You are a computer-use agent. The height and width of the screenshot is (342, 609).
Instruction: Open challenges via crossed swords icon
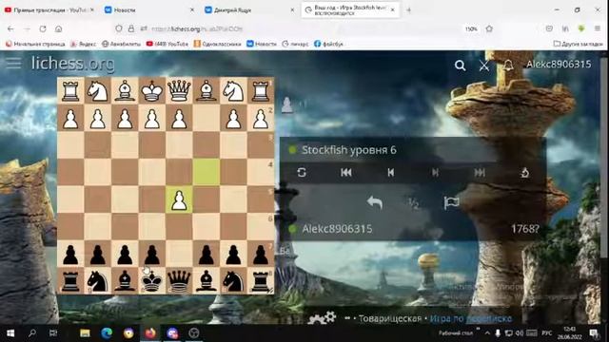[484, 66]
